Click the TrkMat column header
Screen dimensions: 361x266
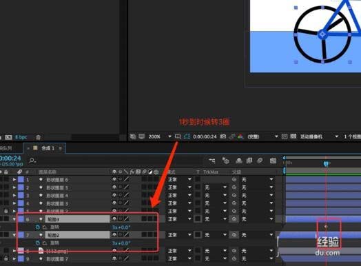pyautogui.click(x=210, y=172)
